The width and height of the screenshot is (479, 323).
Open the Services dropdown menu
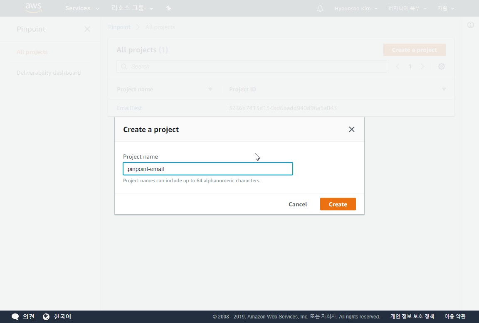tap(82, 8)
